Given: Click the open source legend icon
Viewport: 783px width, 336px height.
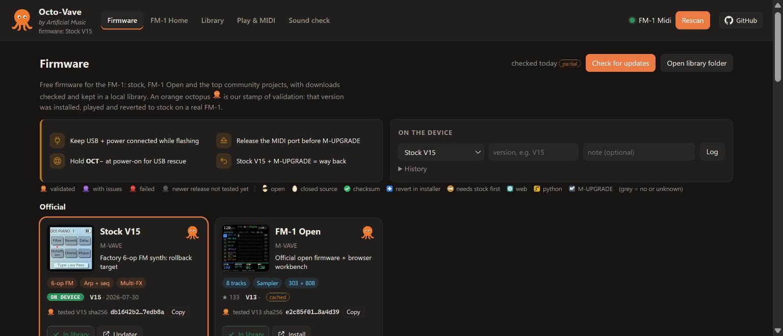Looking at the screenshot, I should click(265, 189).
